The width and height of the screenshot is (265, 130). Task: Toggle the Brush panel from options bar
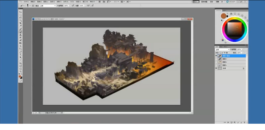click(x=33, y=5)
